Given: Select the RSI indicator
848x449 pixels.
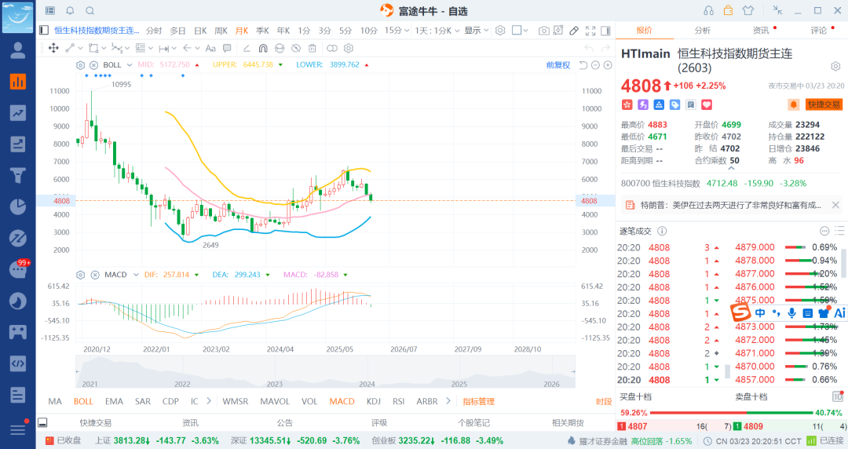Looking at the screenshot, I should [x=399, y=401].
